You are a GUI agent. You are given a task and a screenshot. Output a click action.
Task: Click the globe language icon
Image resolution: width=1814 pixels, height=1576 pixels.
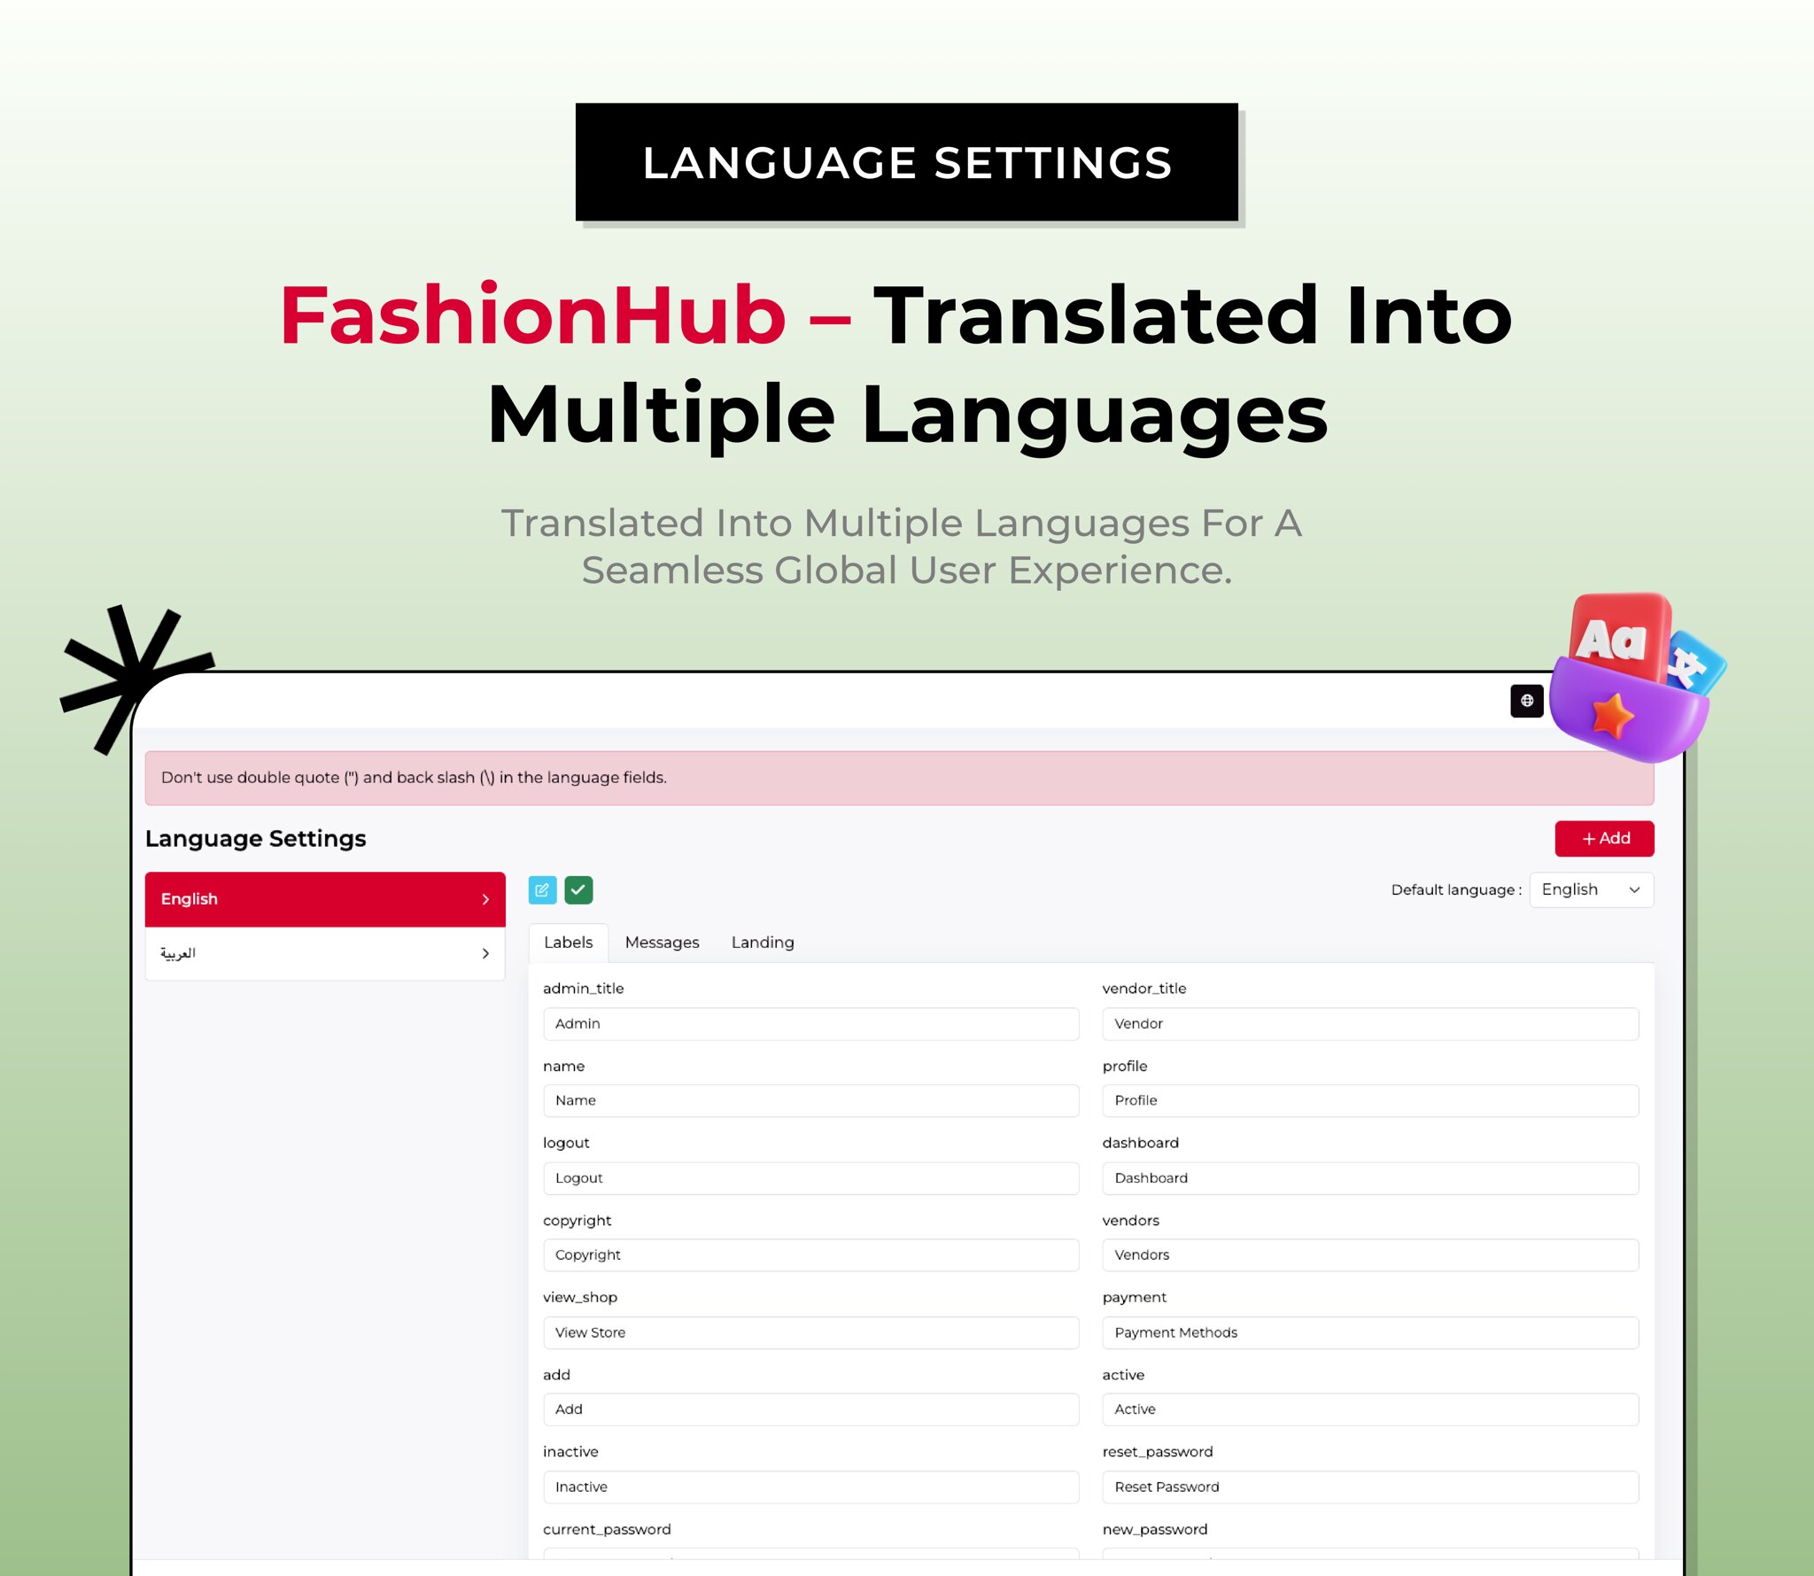1526,700
